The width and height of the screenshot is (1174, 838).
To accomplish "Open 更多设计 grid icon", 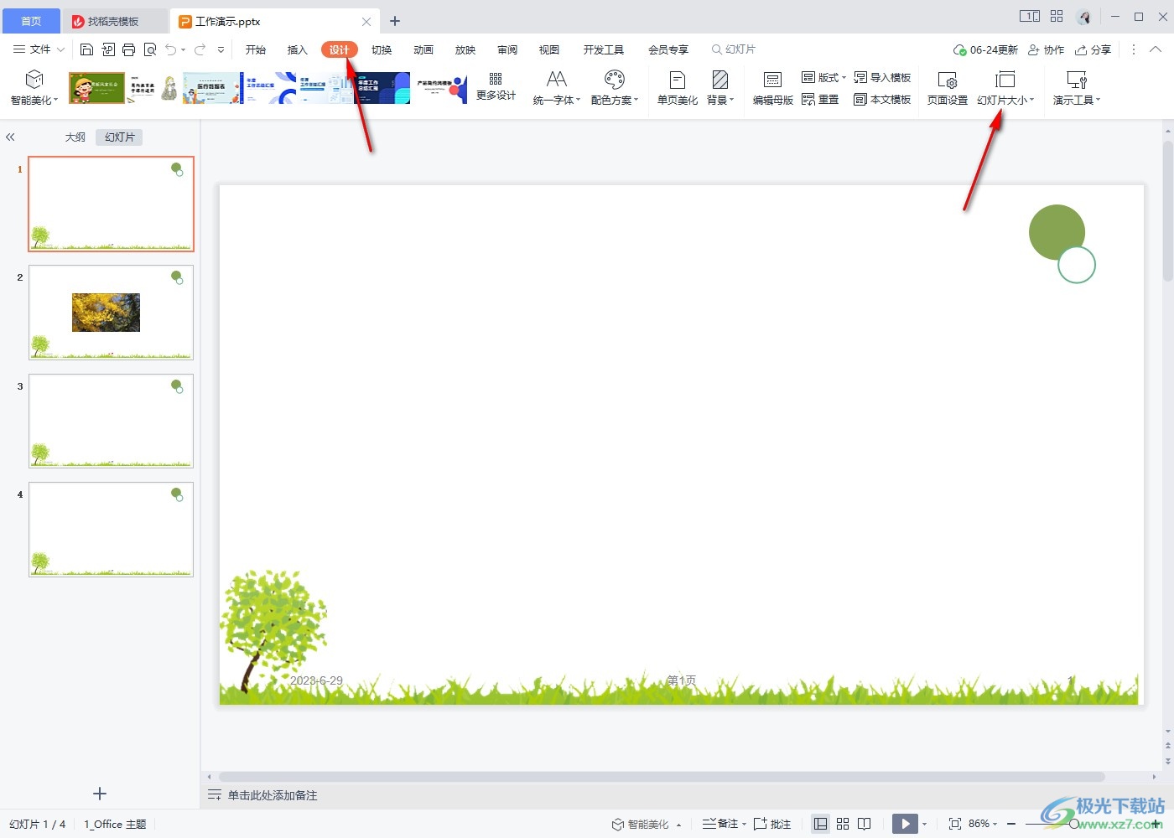I will tap(496, 79).
